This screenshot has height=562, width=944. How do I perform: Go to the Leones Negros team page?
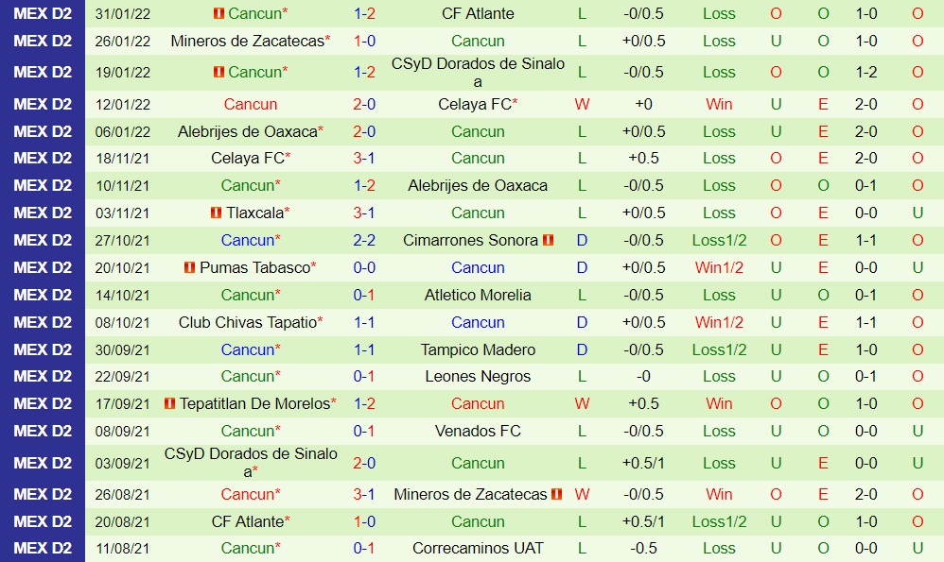coord(478,376)
